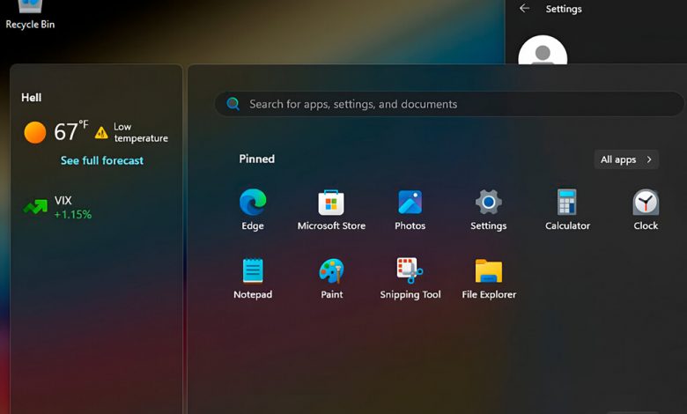Click the search magnifier icon

[x=233, y=104]
